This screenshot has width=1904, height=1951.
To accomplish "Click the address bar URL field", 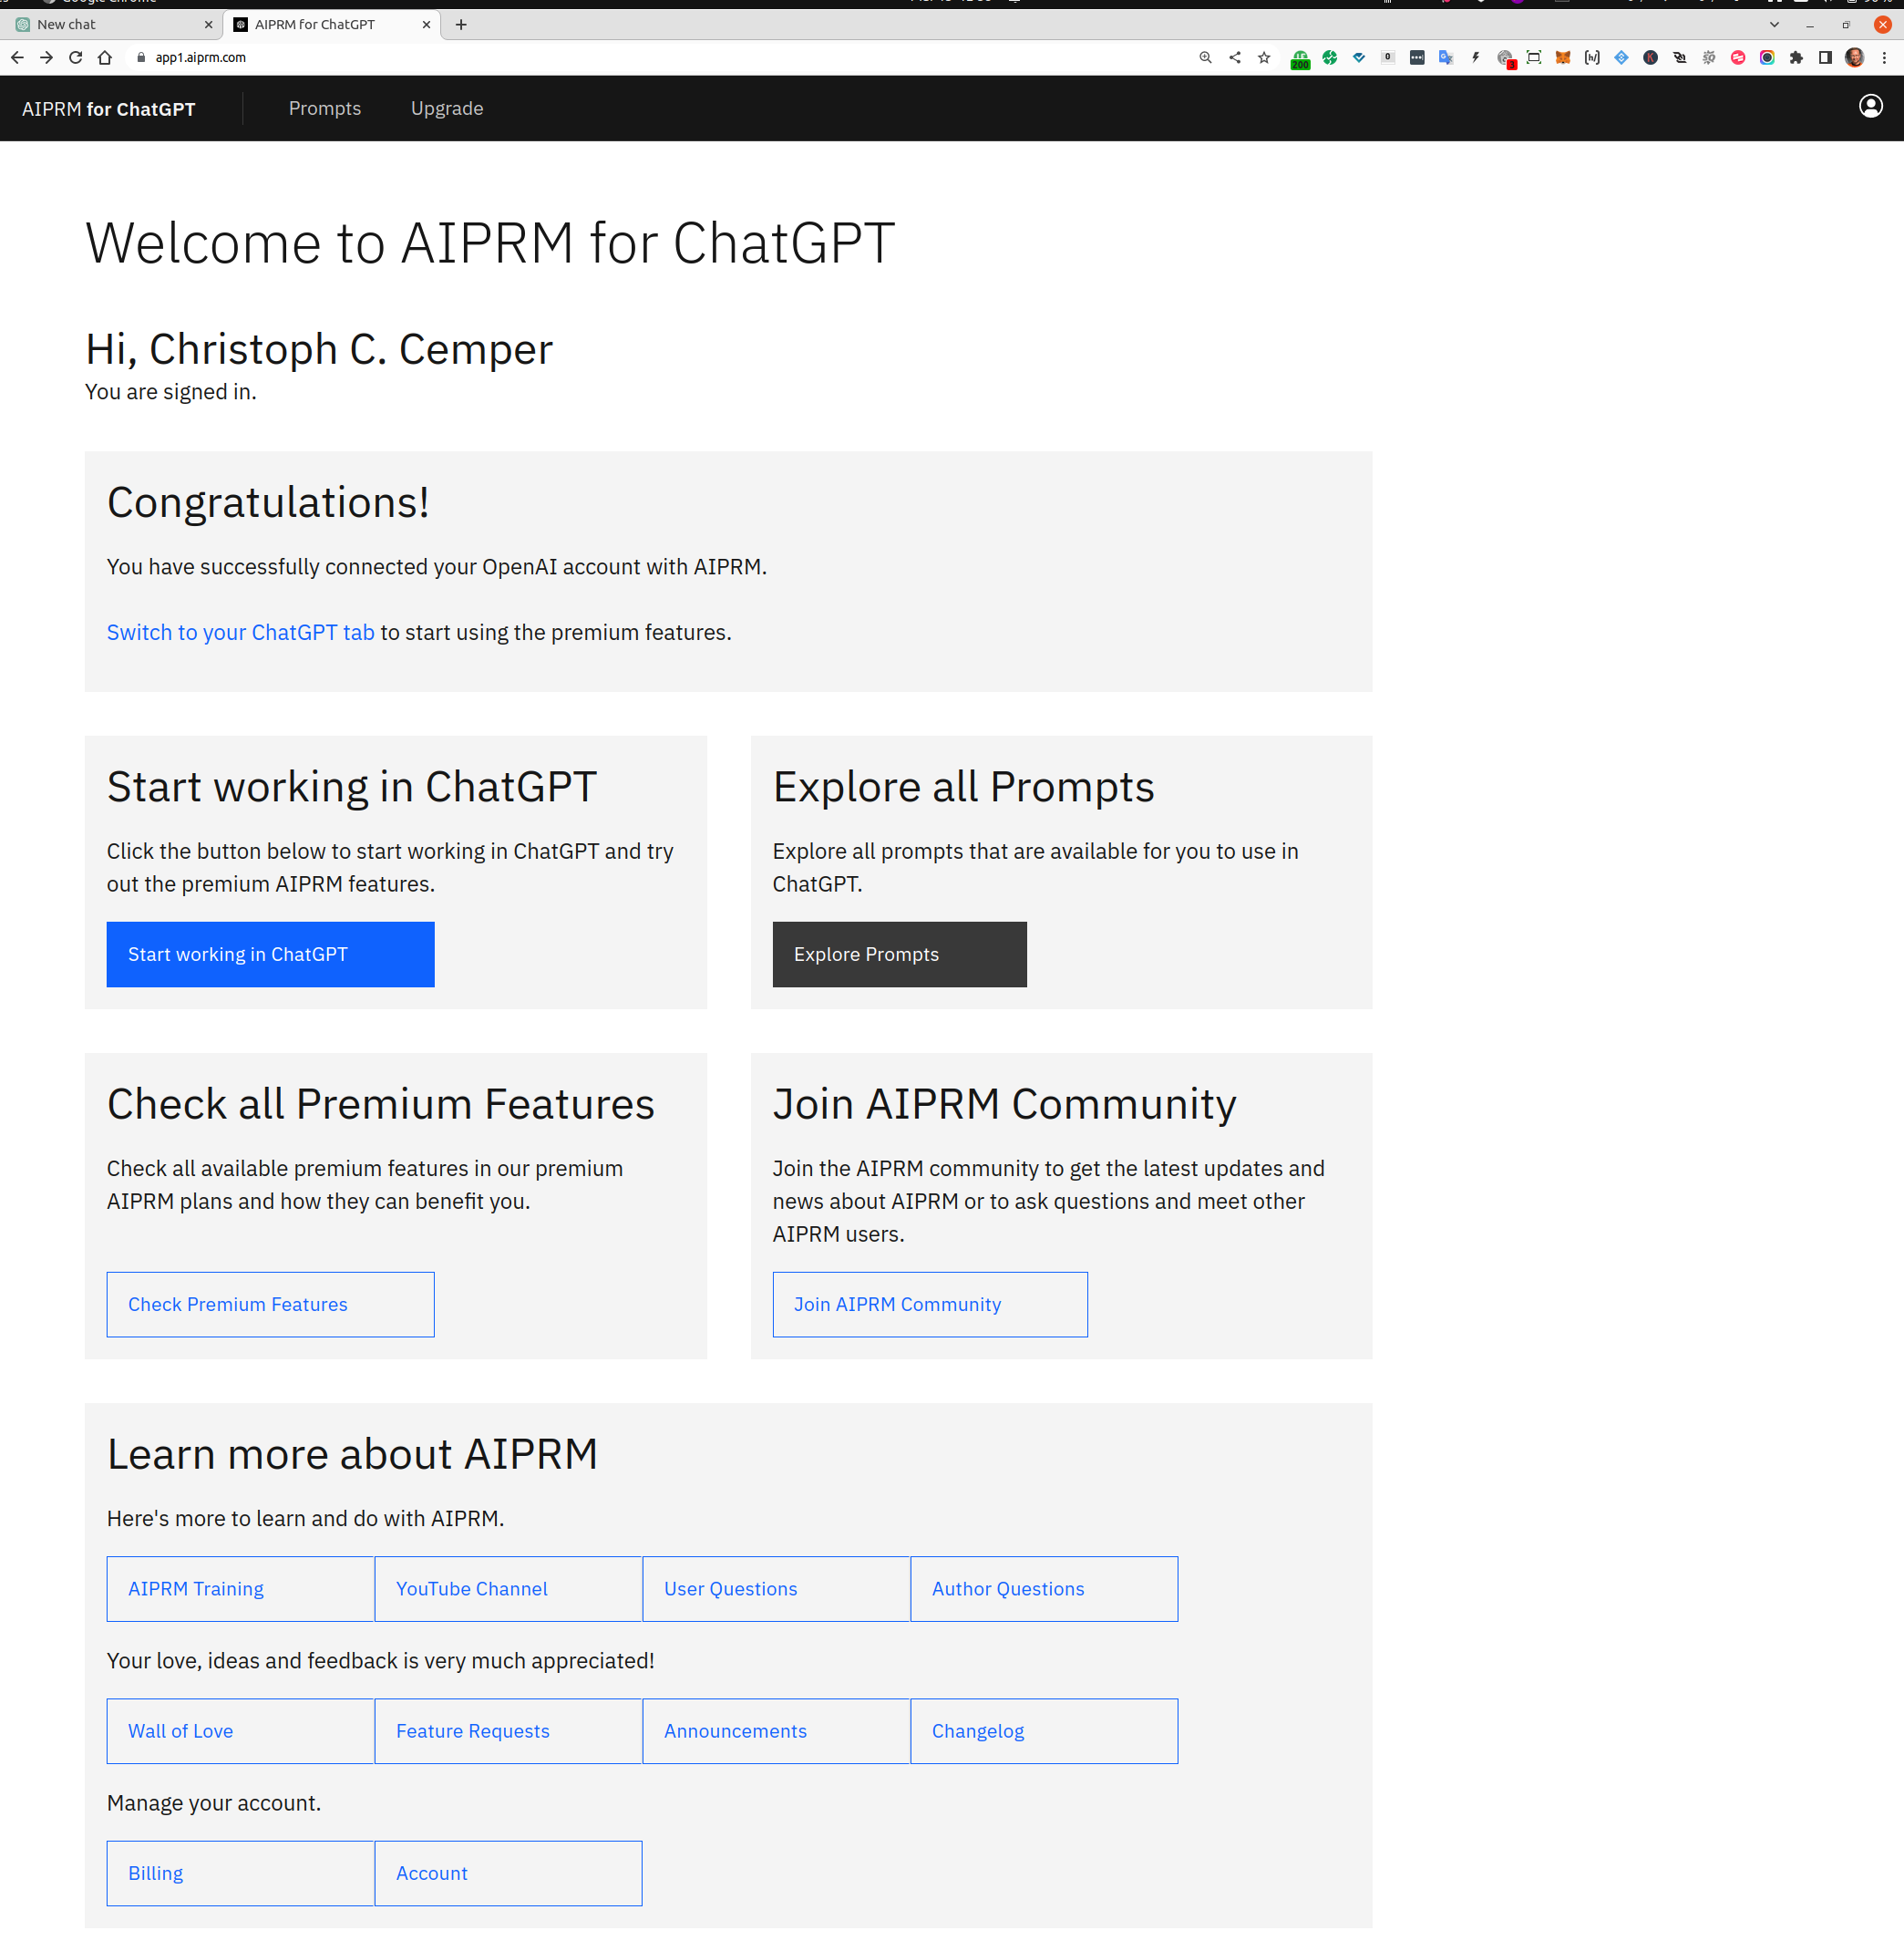I will point(600,58).
